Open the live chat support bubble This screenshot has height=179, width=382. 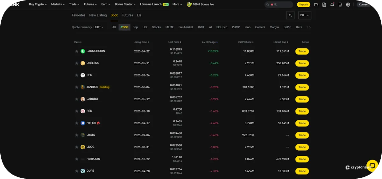tap(372, 166)
